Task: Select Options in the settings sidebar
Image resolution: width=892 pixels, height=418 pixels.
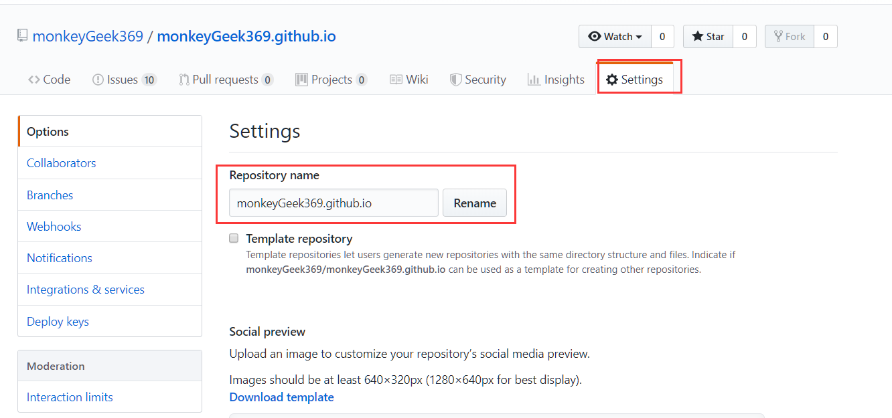Action: (x=110, y=132)
